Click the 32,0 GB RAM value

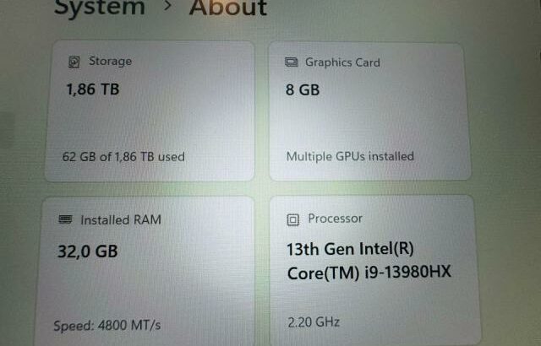[x=88, y=251]
